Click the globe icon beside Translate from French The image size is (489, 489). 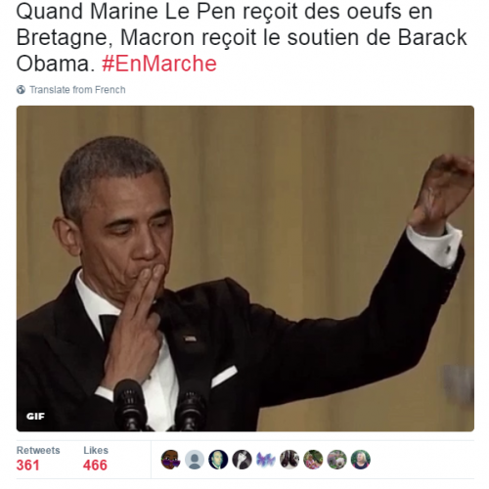coord(21,90)
